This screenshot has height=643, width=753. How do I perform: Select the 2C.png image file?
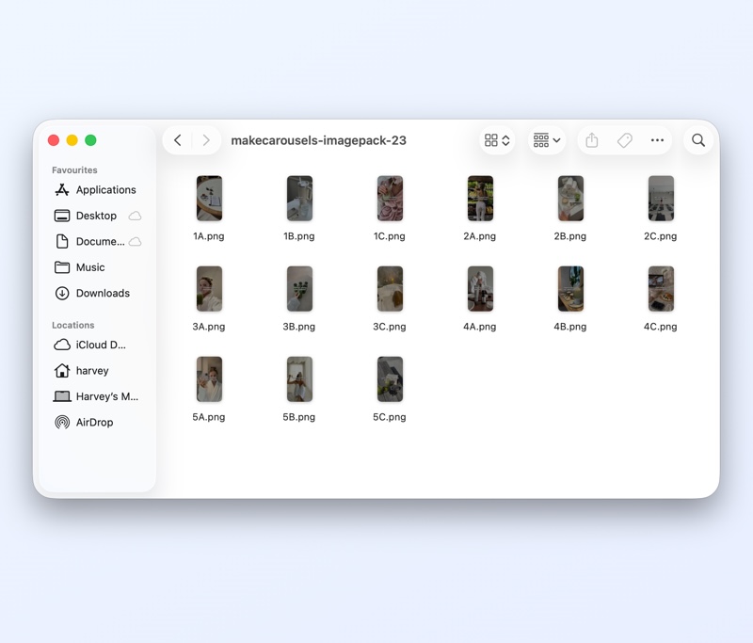(661, 199)
